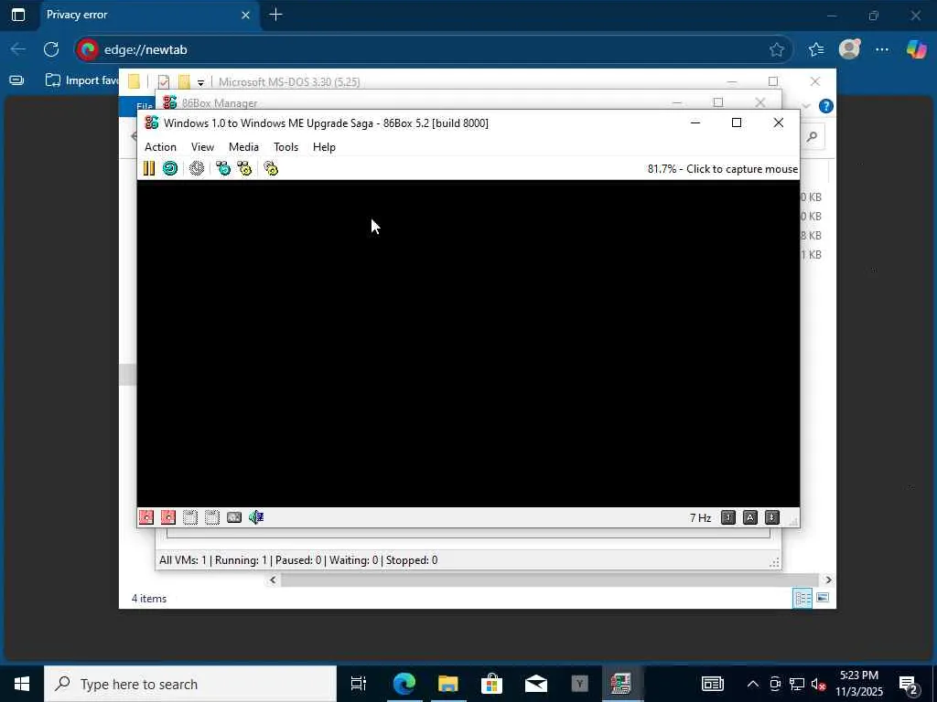Viewport: 937px width, 702px height.
Task: Open Task View from the taskbar
Action: point(359,684)
